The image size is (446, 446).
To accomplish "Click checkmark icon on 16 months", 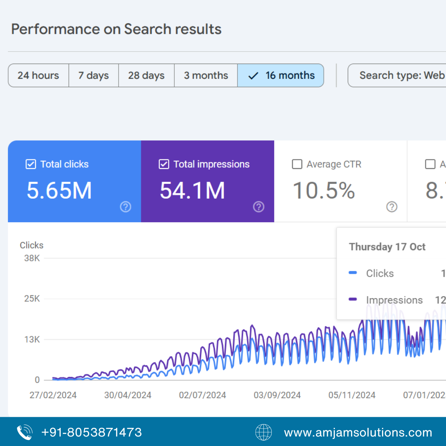I will tap(253, 76).
